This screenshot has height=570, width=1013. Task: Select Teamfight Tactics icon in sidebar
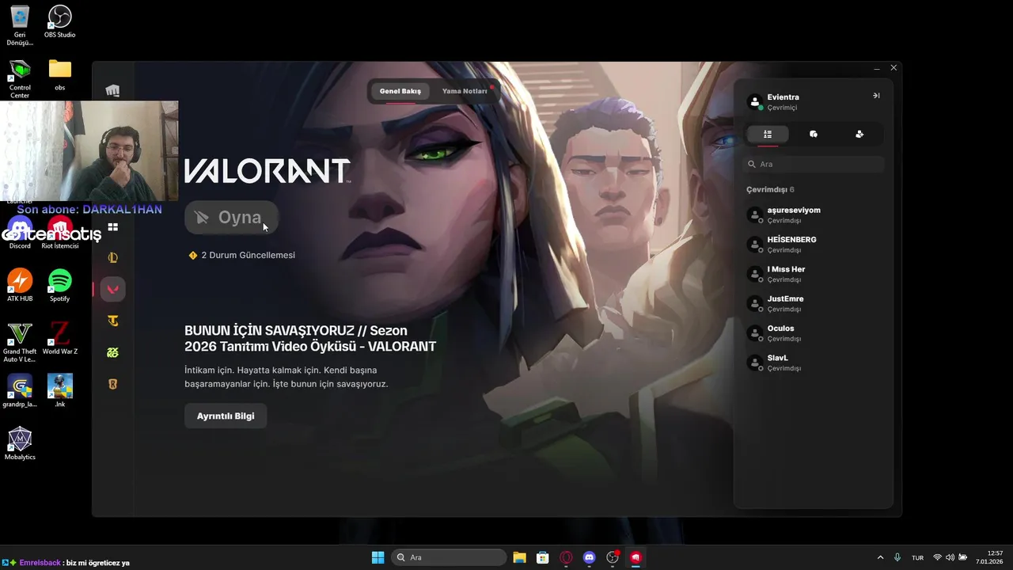pyautogui.click(x=113, y=321)
